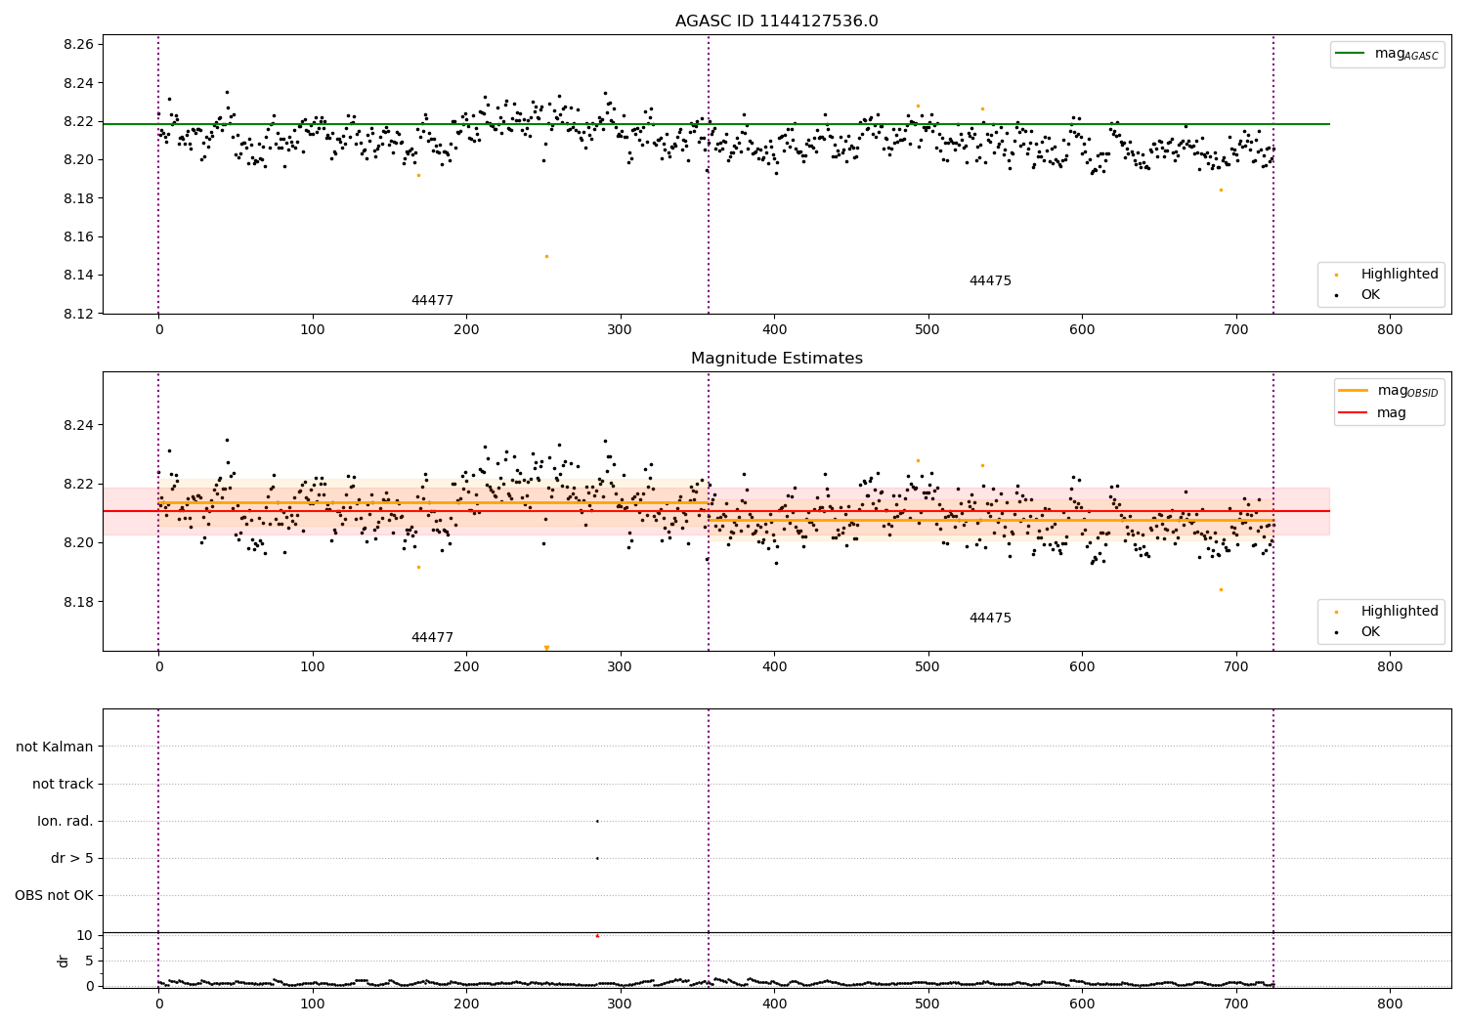
Task: Click the 5 tick on dr axis
Action: (89, 961)
